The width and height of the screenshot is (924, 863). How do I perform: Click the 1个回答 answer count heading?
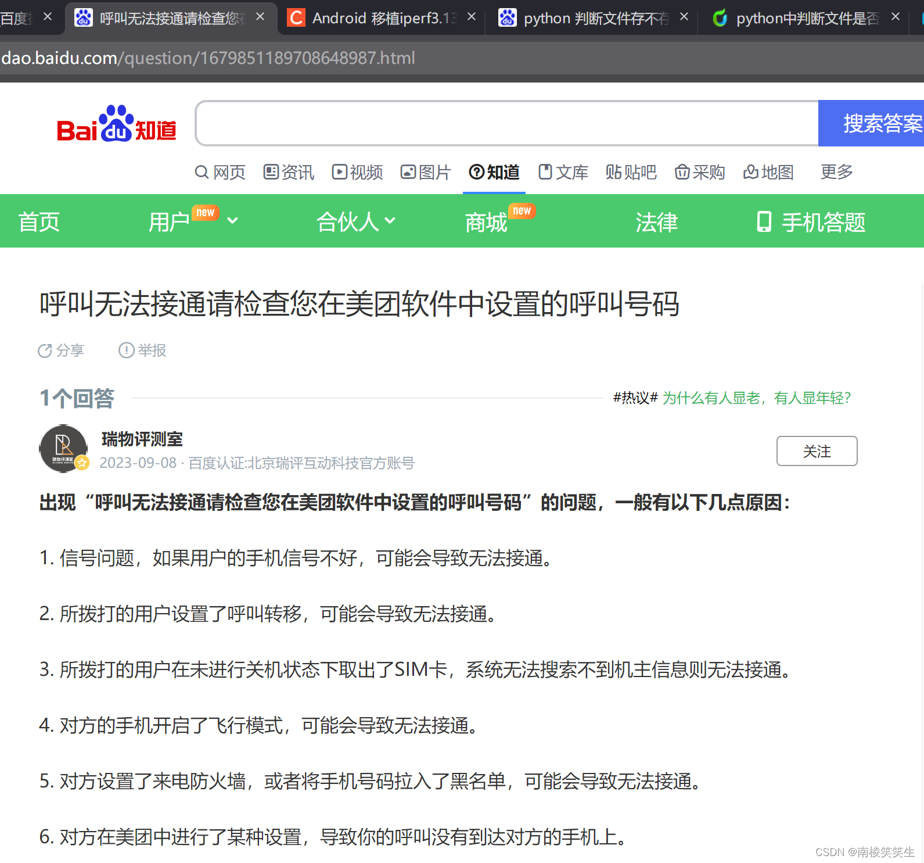coord(77,399)
